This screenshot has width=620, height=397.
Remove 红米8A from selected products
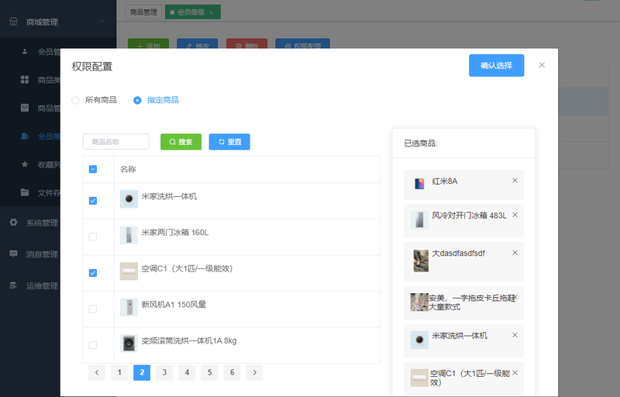coord(515,181)
